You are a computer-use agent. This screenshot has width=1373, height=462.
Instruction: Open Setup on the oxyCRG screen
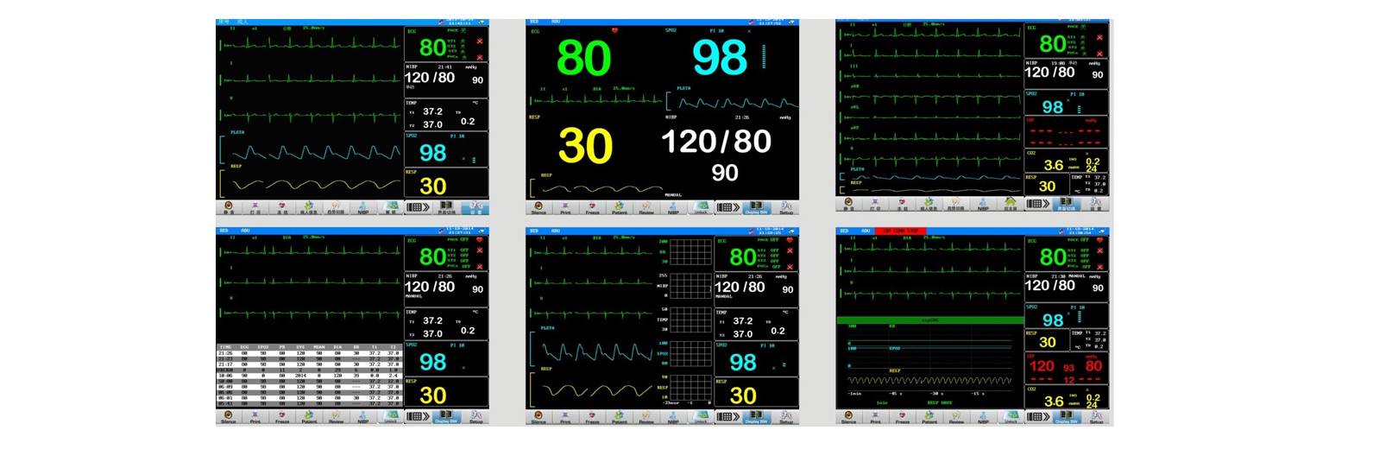coord(1095,417)
